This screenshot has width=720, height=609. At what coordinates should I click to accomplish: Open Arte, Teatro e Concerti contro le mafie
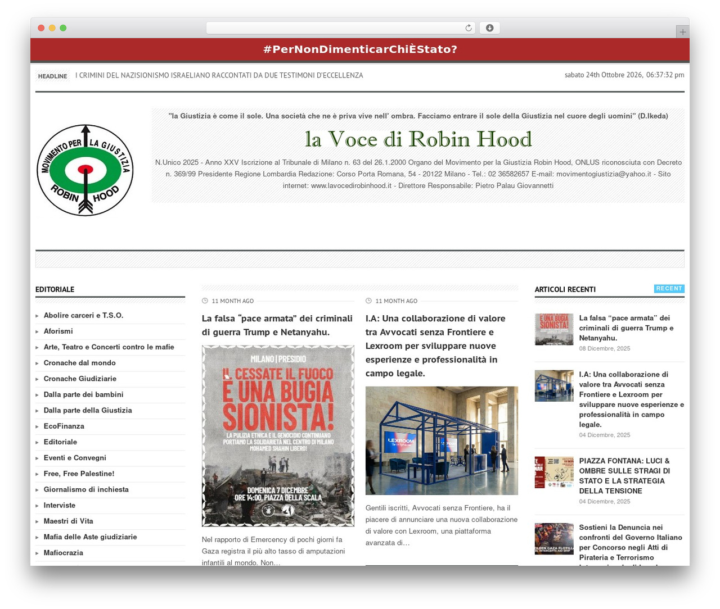tap(109, 347)
